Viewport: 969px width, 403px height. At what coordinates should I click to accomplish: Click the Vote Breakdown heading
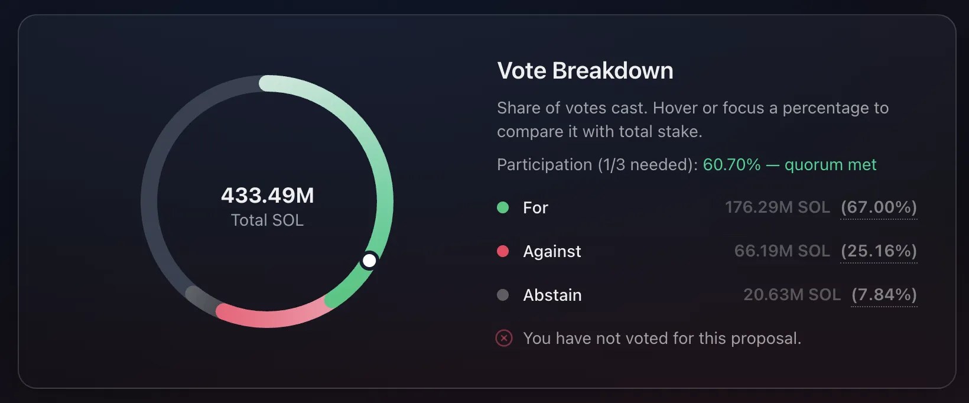pyautogui.click(x=585, y=71)
